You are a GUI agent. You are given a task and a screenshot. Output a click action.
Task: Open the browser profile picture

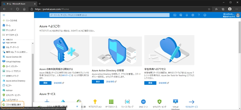pyautogui.click(x=230, y=9)
